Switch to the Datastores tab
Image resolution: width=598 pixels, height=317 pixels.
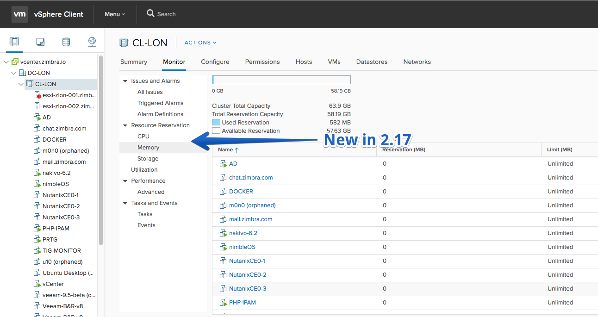point(372,62)
